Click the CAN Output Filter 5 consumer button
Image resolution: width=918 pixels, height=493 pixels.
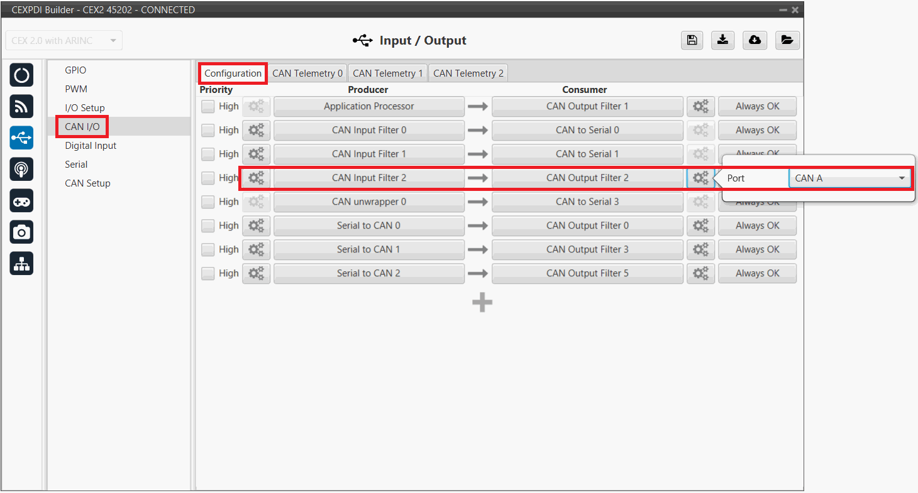(587, 274)
